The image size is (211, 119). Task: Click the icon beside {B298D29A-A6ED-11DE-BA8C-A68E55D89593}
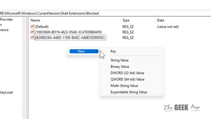click(32, 37)
